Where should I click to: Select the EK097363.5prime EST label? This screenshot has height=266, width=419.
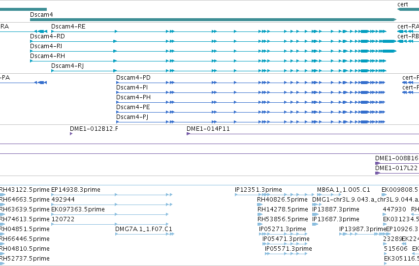[78, 209]
